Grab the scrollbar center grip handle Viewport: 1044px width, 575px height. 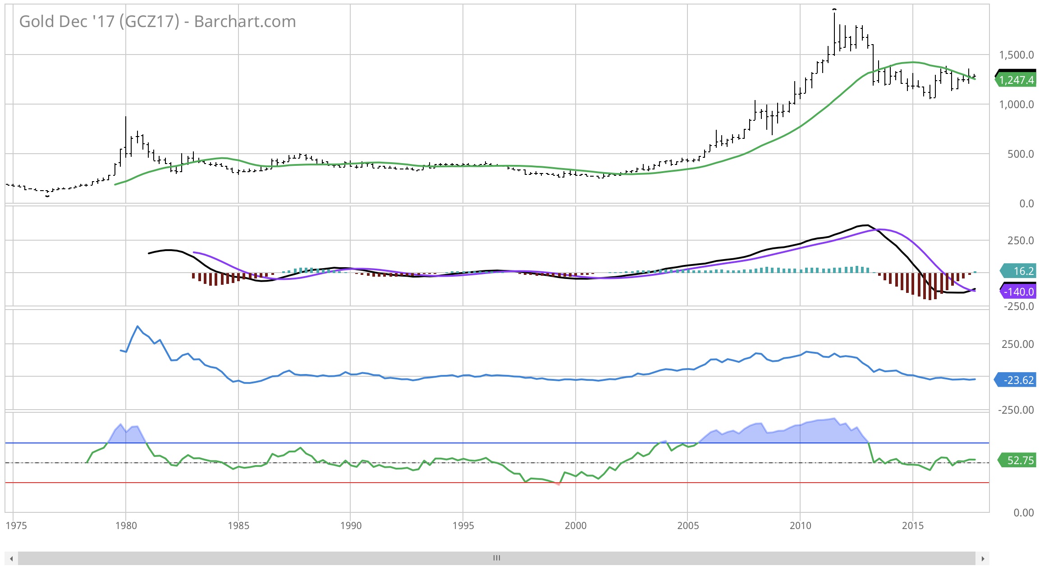click(x=497, y=558)
